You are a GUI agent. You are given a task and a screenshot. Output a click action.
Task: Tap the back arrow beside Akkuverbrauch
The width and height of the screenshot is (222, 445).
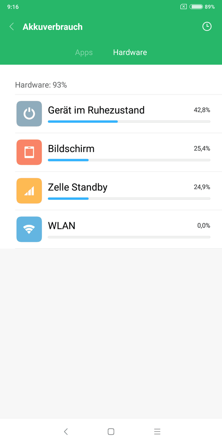tap(12, 27)
